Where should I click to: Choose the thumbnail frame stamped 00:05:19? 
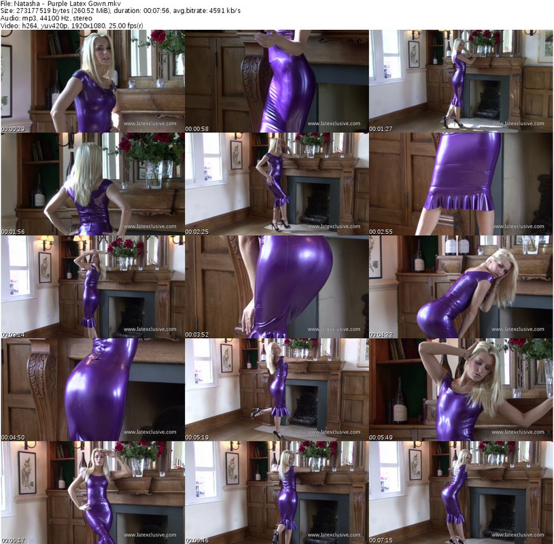click(277, 390)
